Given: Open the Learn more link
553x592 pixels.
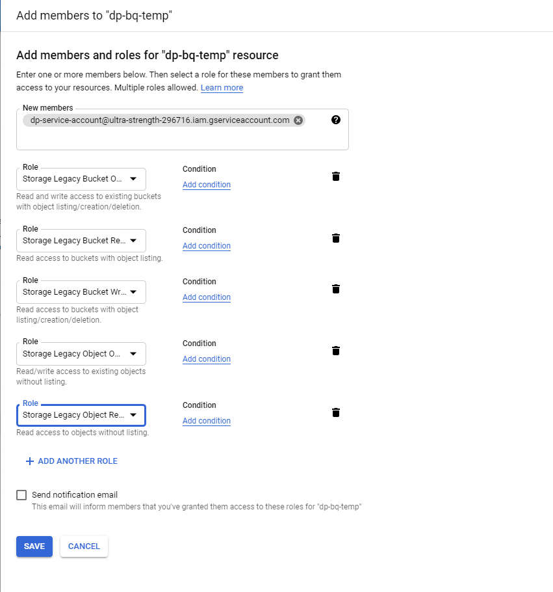Looking at the screenshot, I should pos(222,88).
